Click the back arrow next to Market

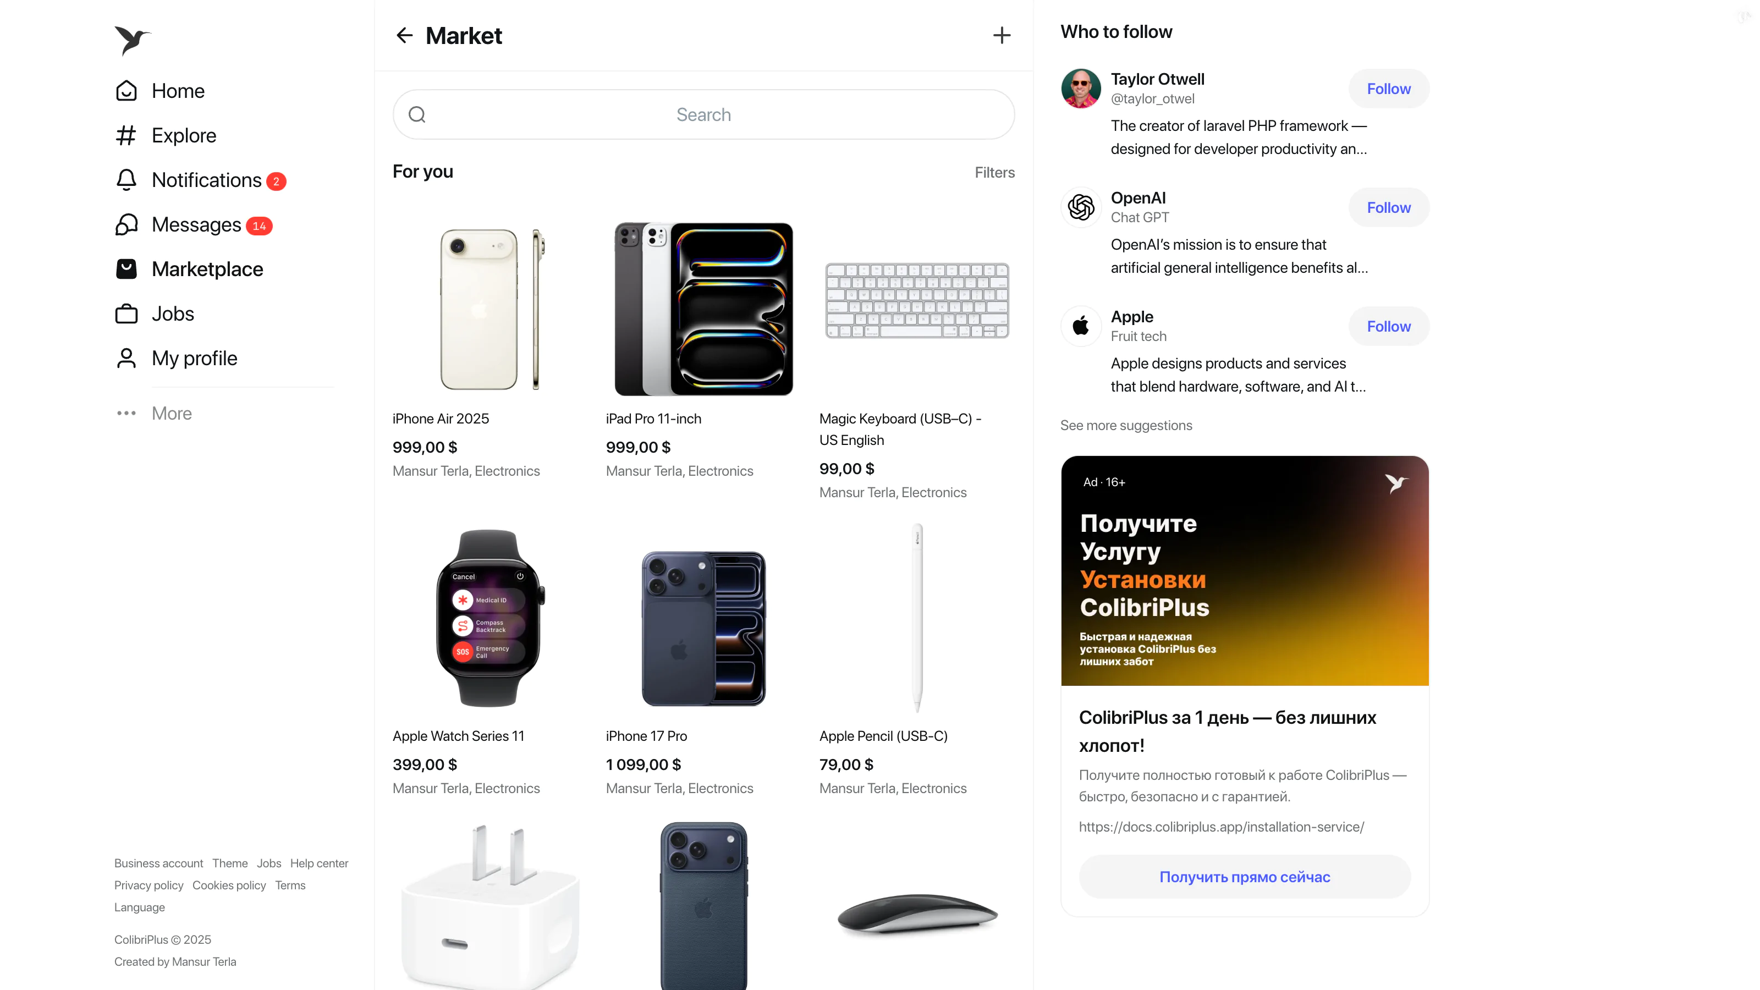pyautogui.click(x=404, y=36)
